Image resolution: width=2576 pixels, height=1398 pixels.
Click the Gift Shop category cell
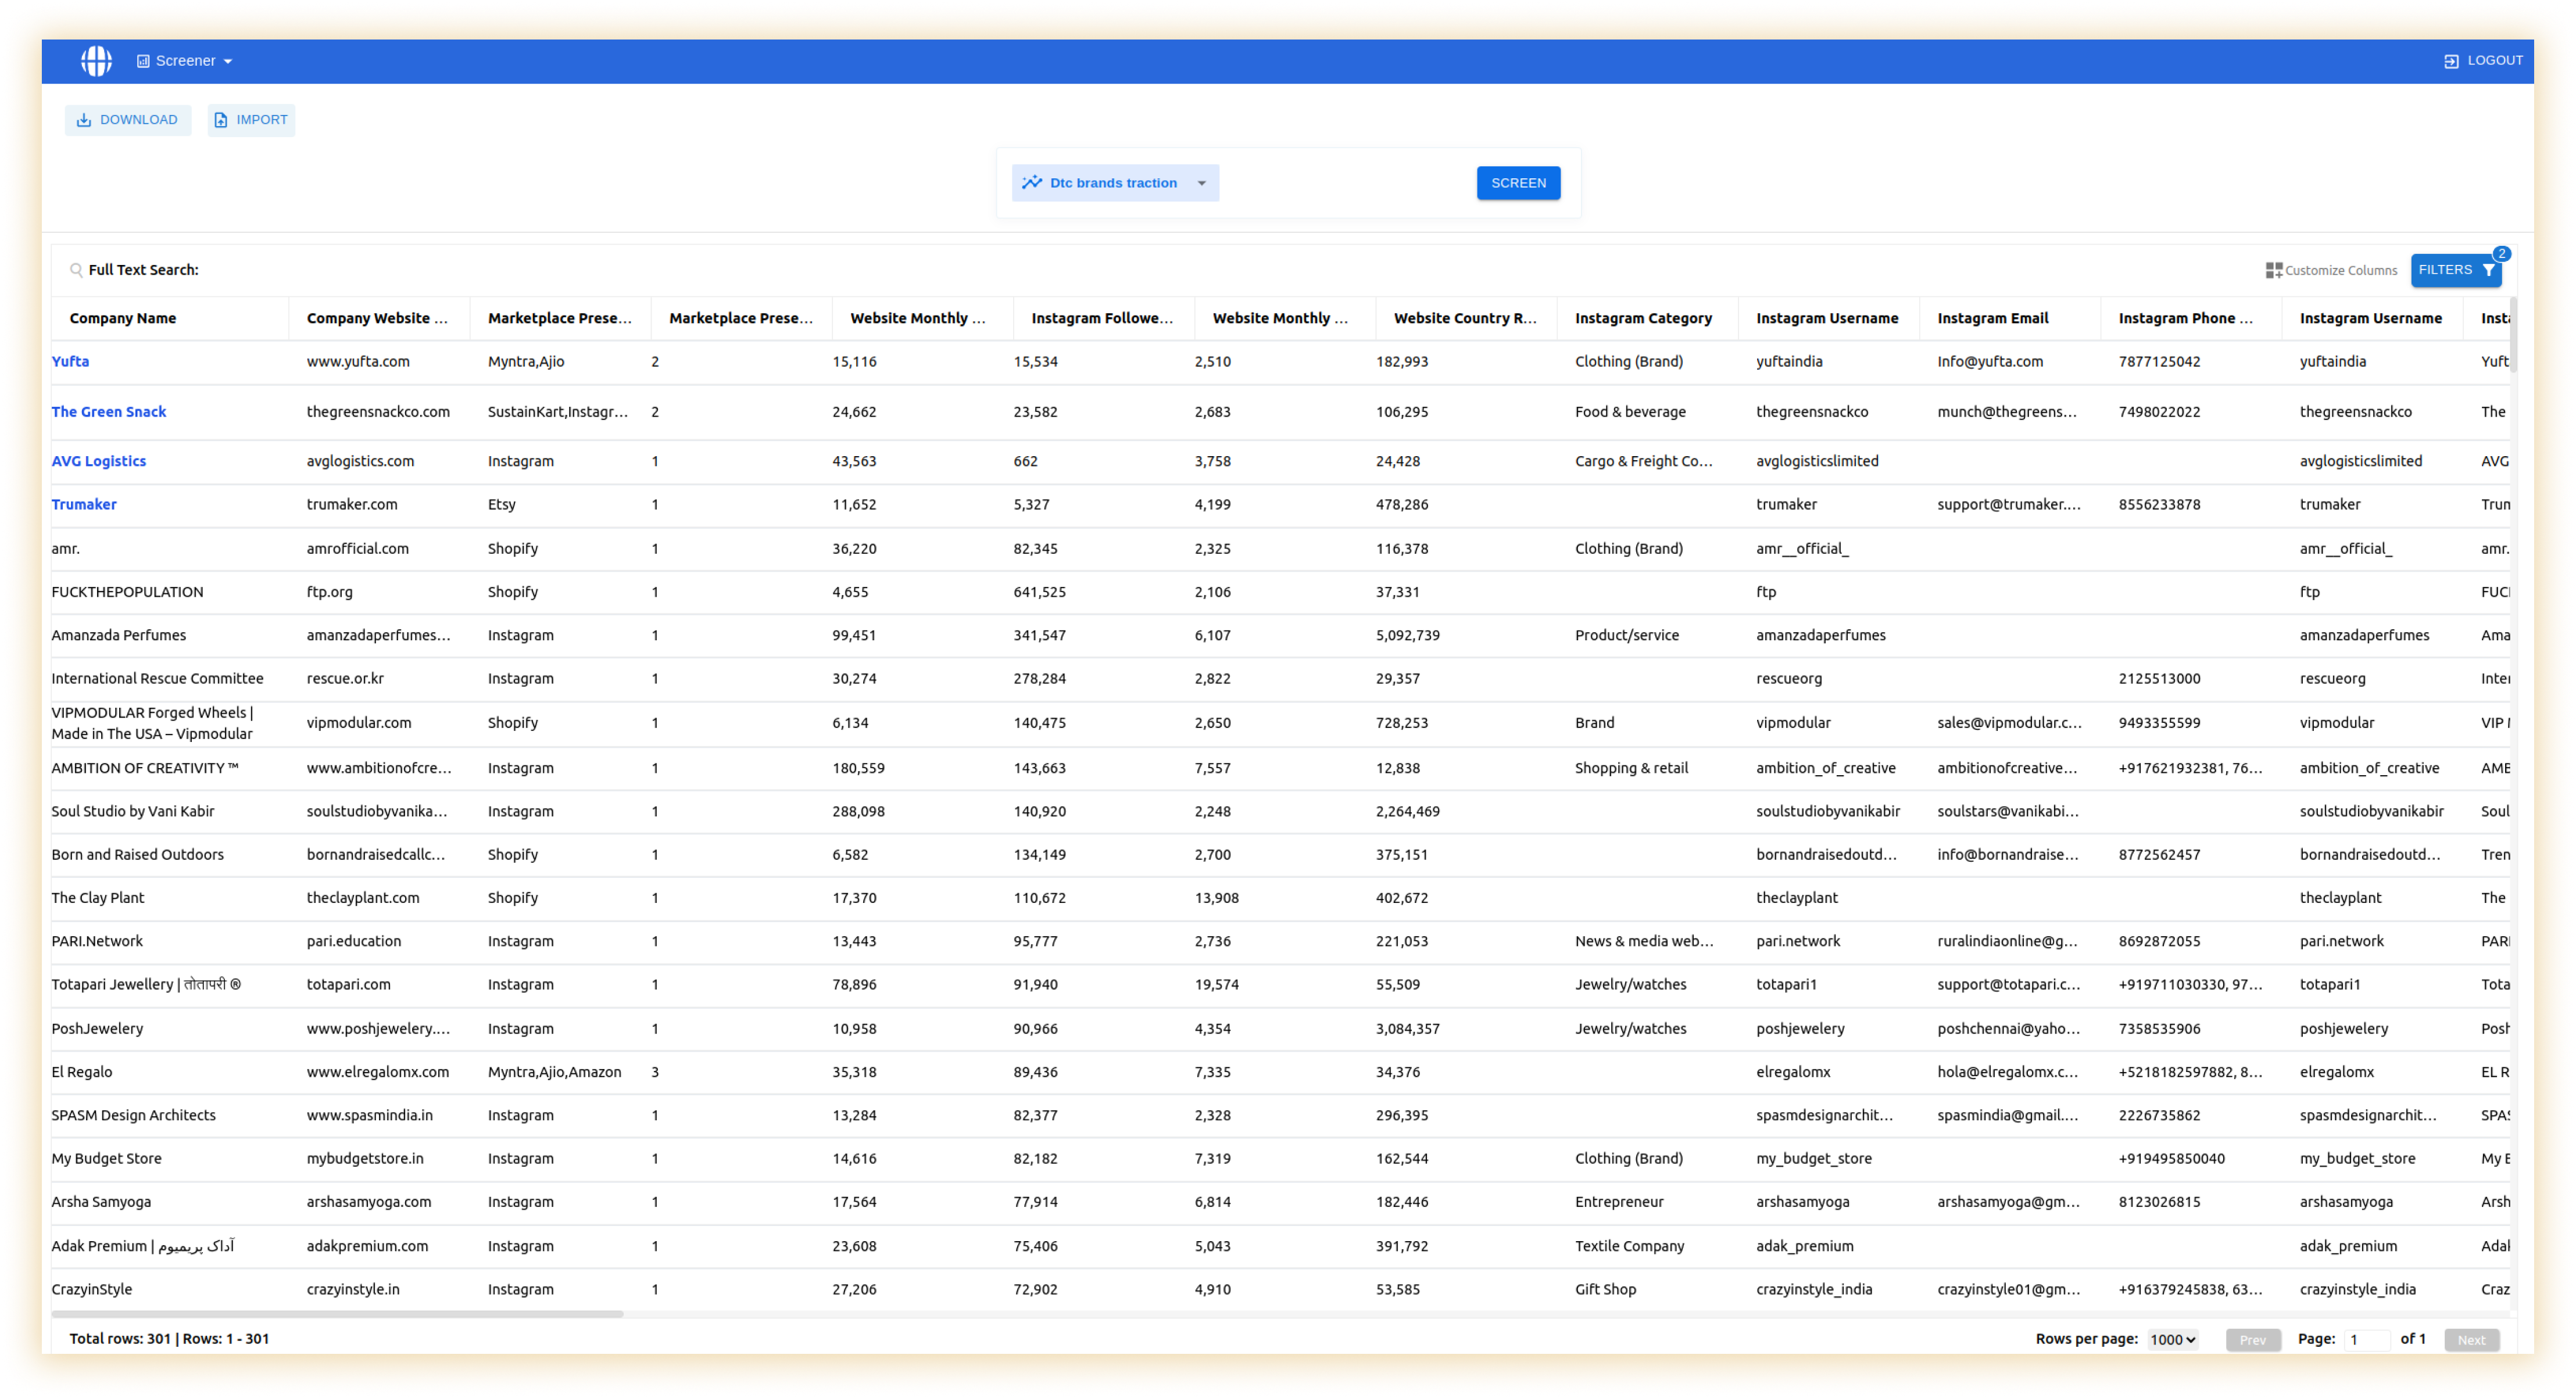point(1605,1290)
